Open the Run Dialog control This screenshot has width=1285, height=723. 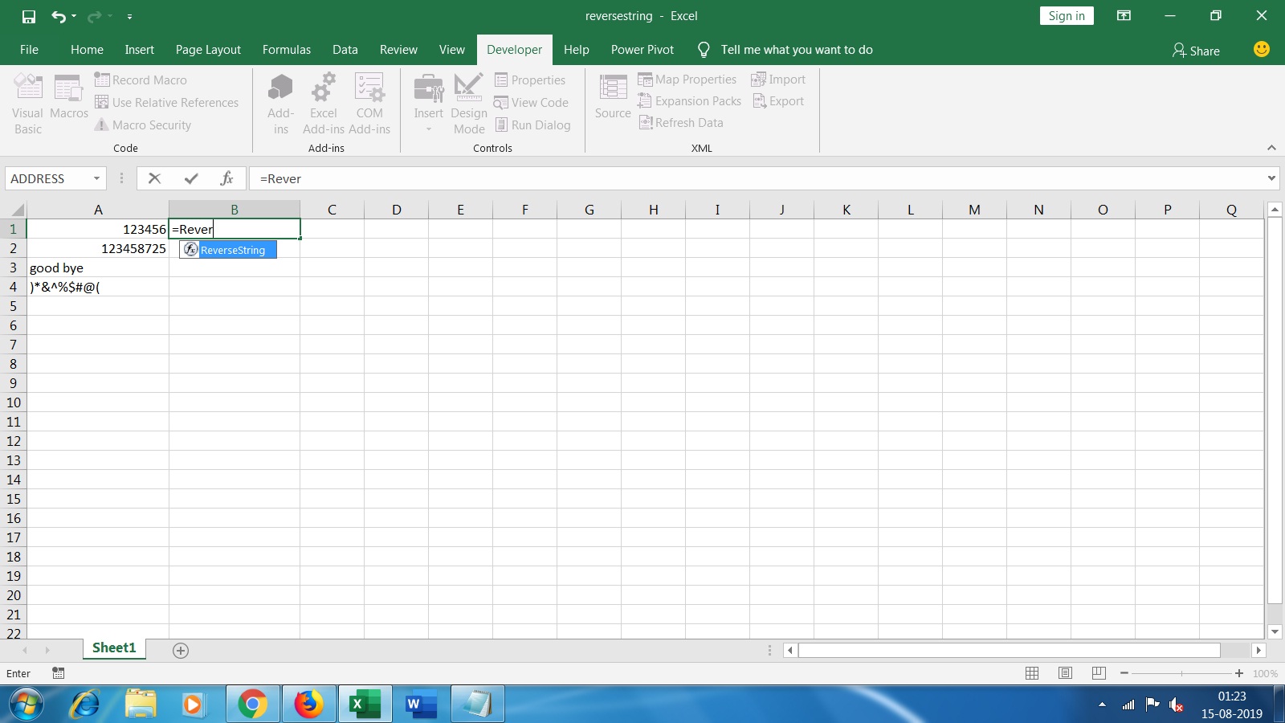534,125
